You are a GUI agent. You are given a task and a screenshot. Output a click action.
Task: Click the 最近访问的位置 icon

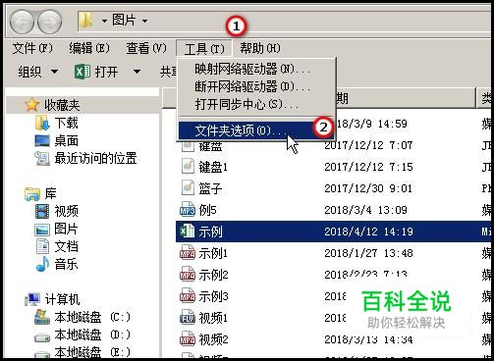(42, 159)
